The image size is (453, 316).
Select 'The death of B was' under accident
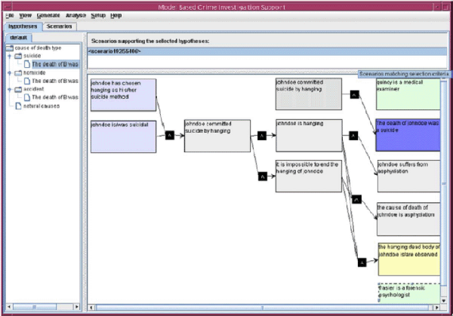[54, 97]
